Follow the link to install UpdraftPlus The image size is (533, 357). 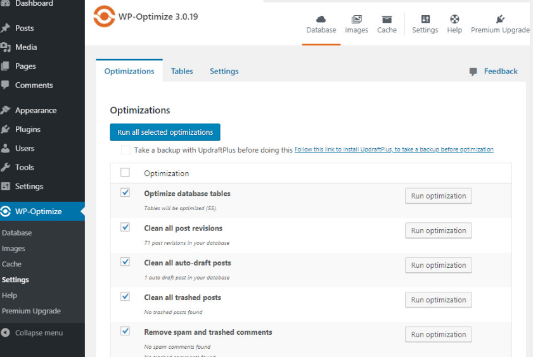[394, 149]
